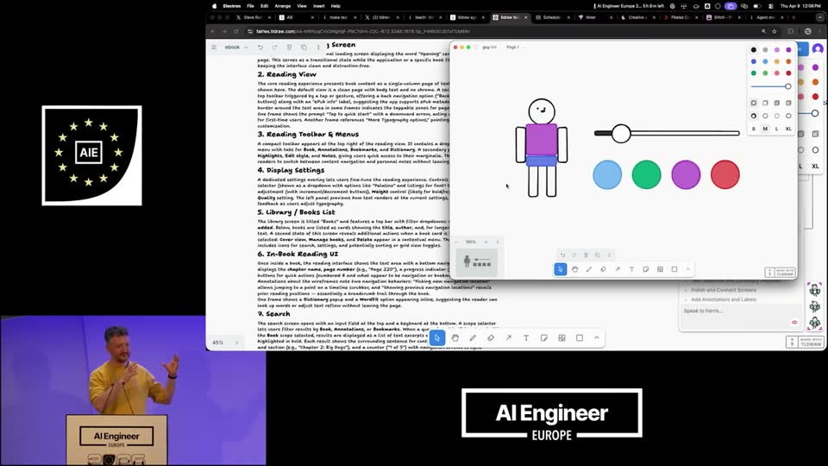Undo in the browser tldraw top bar
This screenshot has height=466, width=828.
[x=260, y=47]
